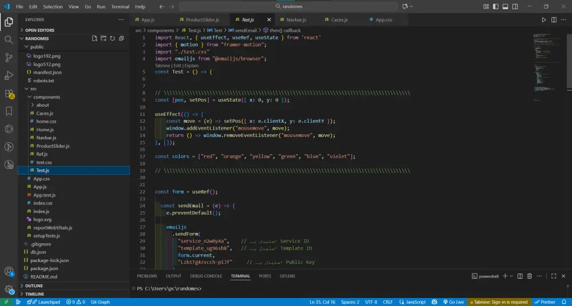Expand the about folder
Image resolution: width=572 pixels, height=306 pixels.
[42, 105]
